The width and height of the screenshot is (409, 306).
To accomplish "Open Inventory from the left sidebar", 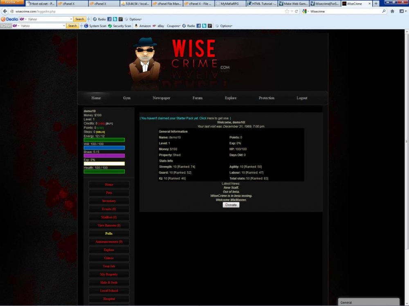I will coord(109,201).
